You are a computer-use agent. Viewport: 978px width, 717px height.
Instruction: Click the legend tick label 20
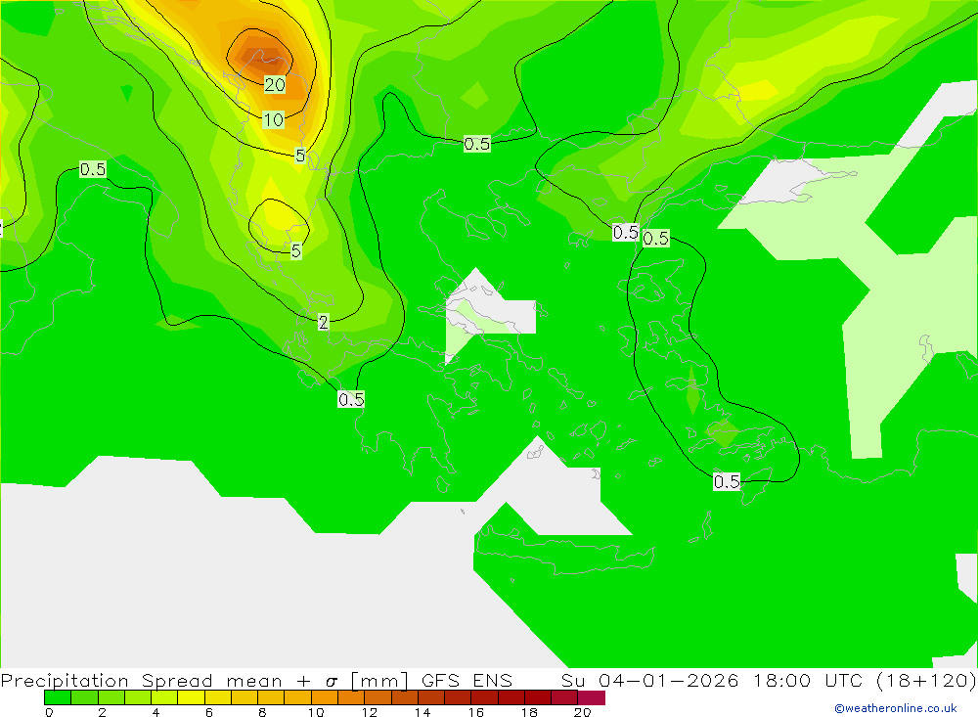point(583,712)
